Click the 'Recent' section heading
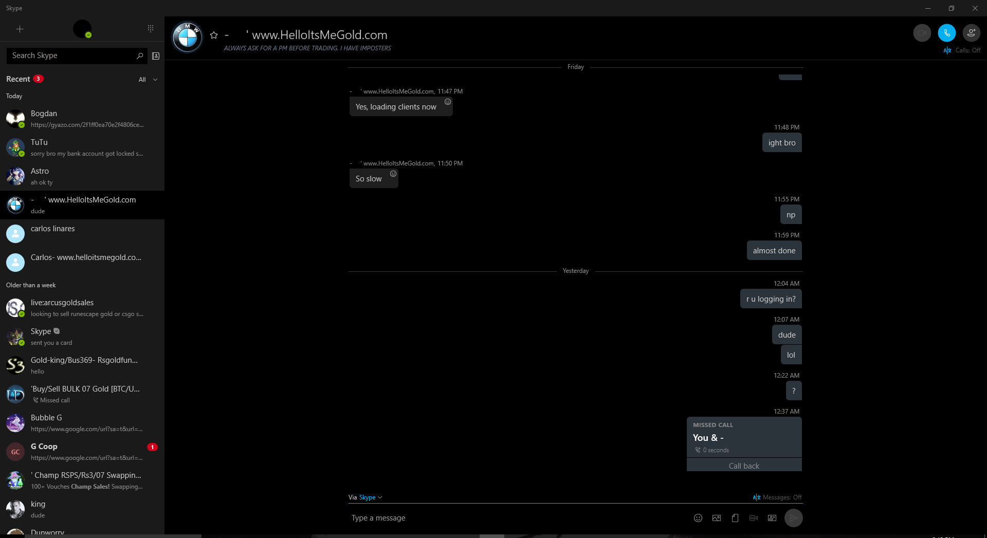The image size is (987, 538). point(18,79)
